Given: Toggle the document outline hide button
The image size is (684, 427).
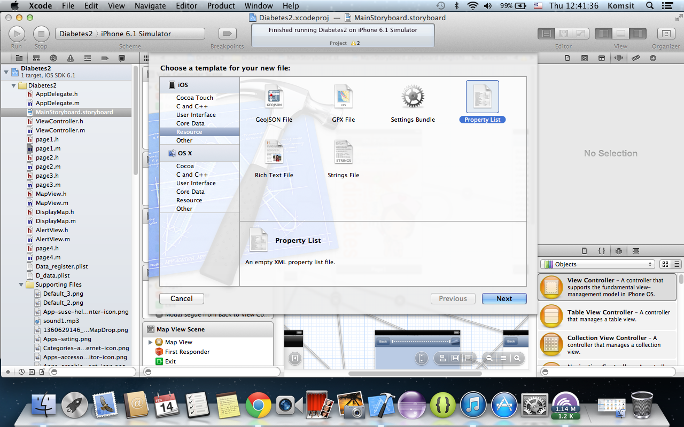Looking at the screenshot, I should (x=294, y=358).
